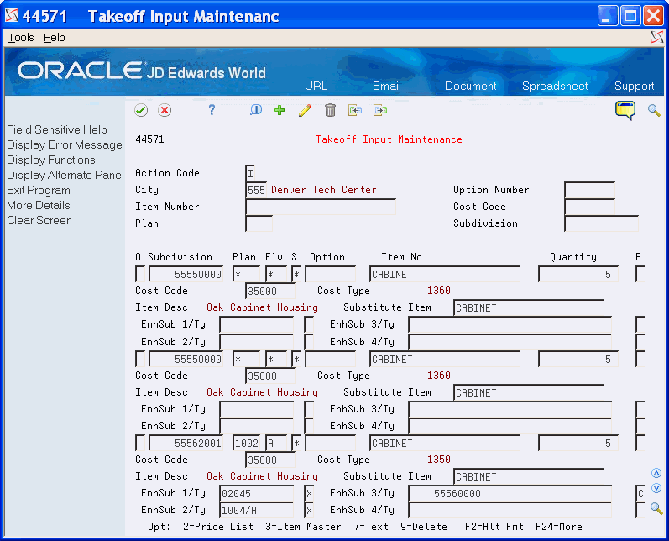669x541 pixels.
Task: Open the Support link in banner
Action: tap(634, 86)
